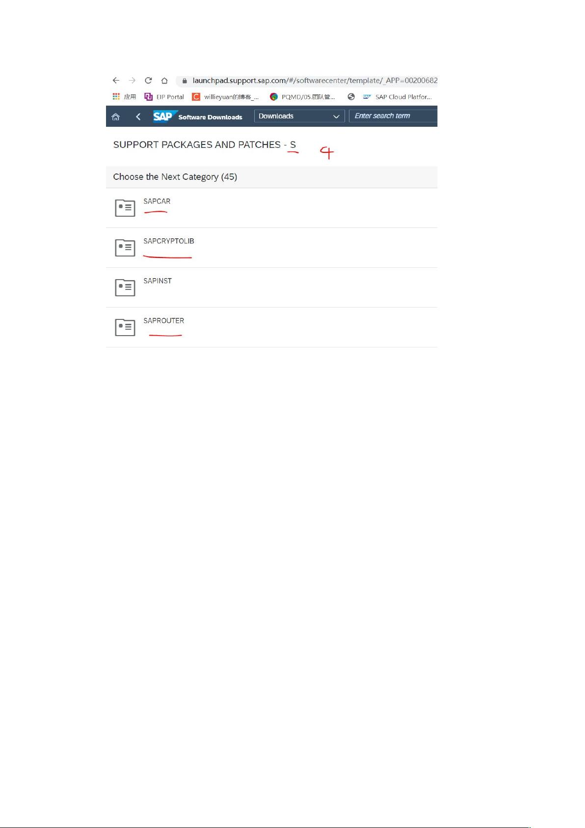The image size is (585, 828).
Task: Click the Enter search term field
Action: click(393, 116)
